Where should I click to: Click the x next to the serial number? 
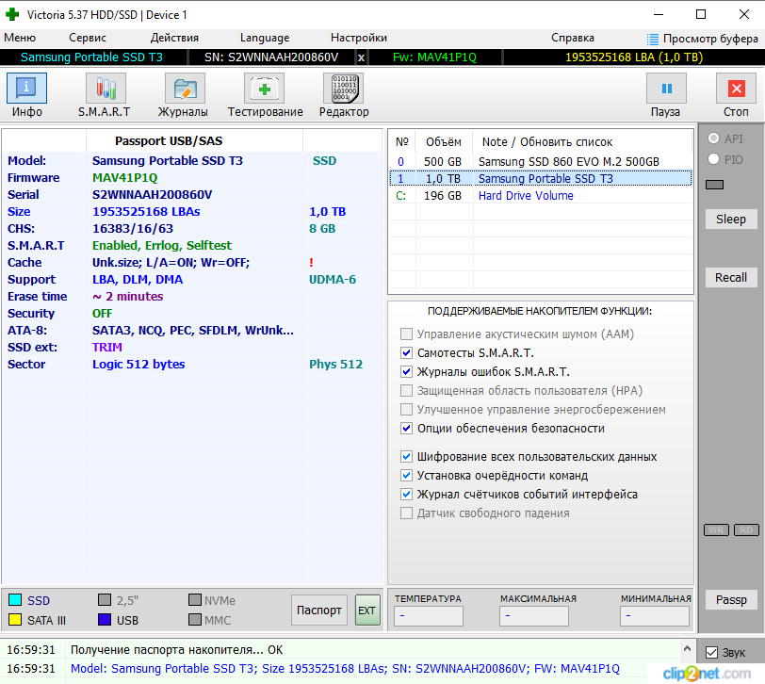pos(361,57)
